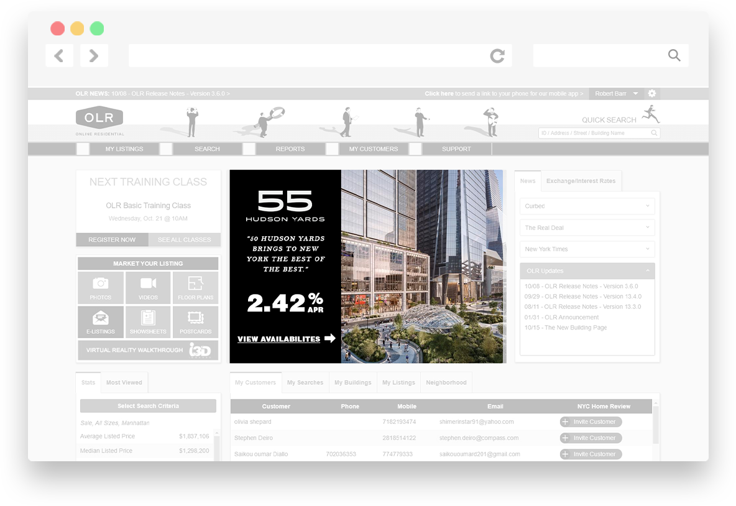Click the 'Click here' mobile app link

439,93
